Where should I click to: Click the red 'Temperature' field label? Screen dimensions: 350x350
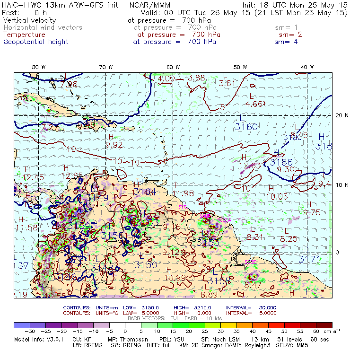(24, 35)
